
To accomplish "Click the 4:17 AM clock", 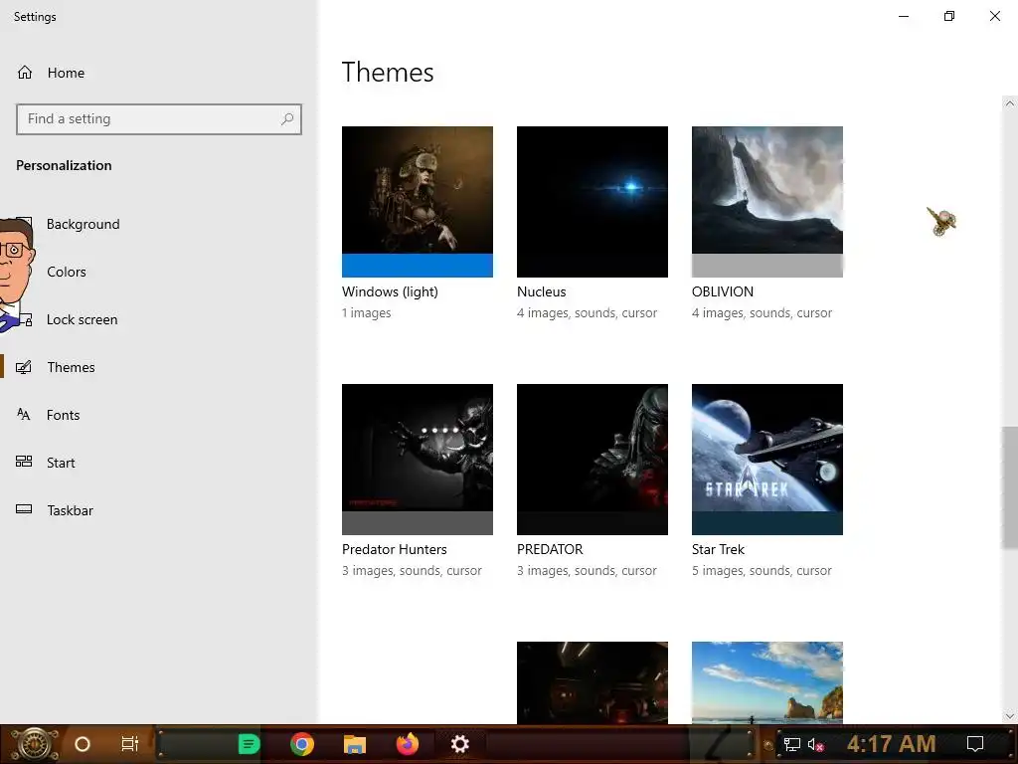I will [x=892, y=744].
